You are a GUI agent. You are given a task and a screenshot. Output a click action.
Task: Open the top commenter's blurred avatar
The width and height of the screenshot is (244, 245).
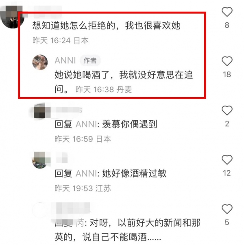(12, 17)
